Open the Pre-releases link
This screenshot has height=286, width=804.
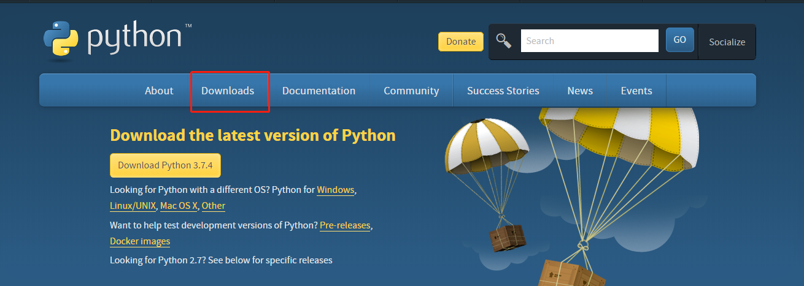(345, 225)
